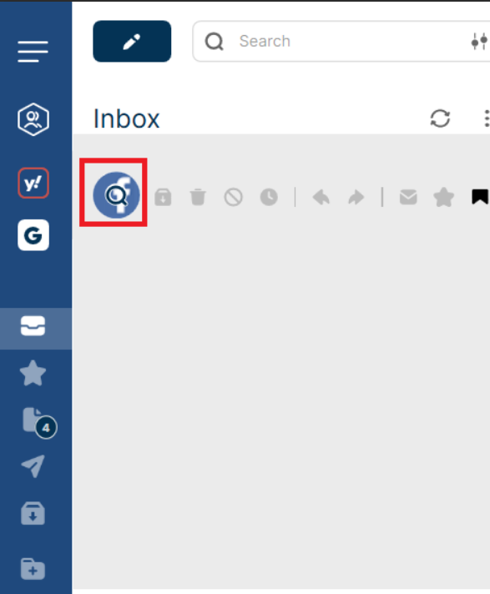Delete message with trash icon

pyautogui.click(x=198, y=197)
